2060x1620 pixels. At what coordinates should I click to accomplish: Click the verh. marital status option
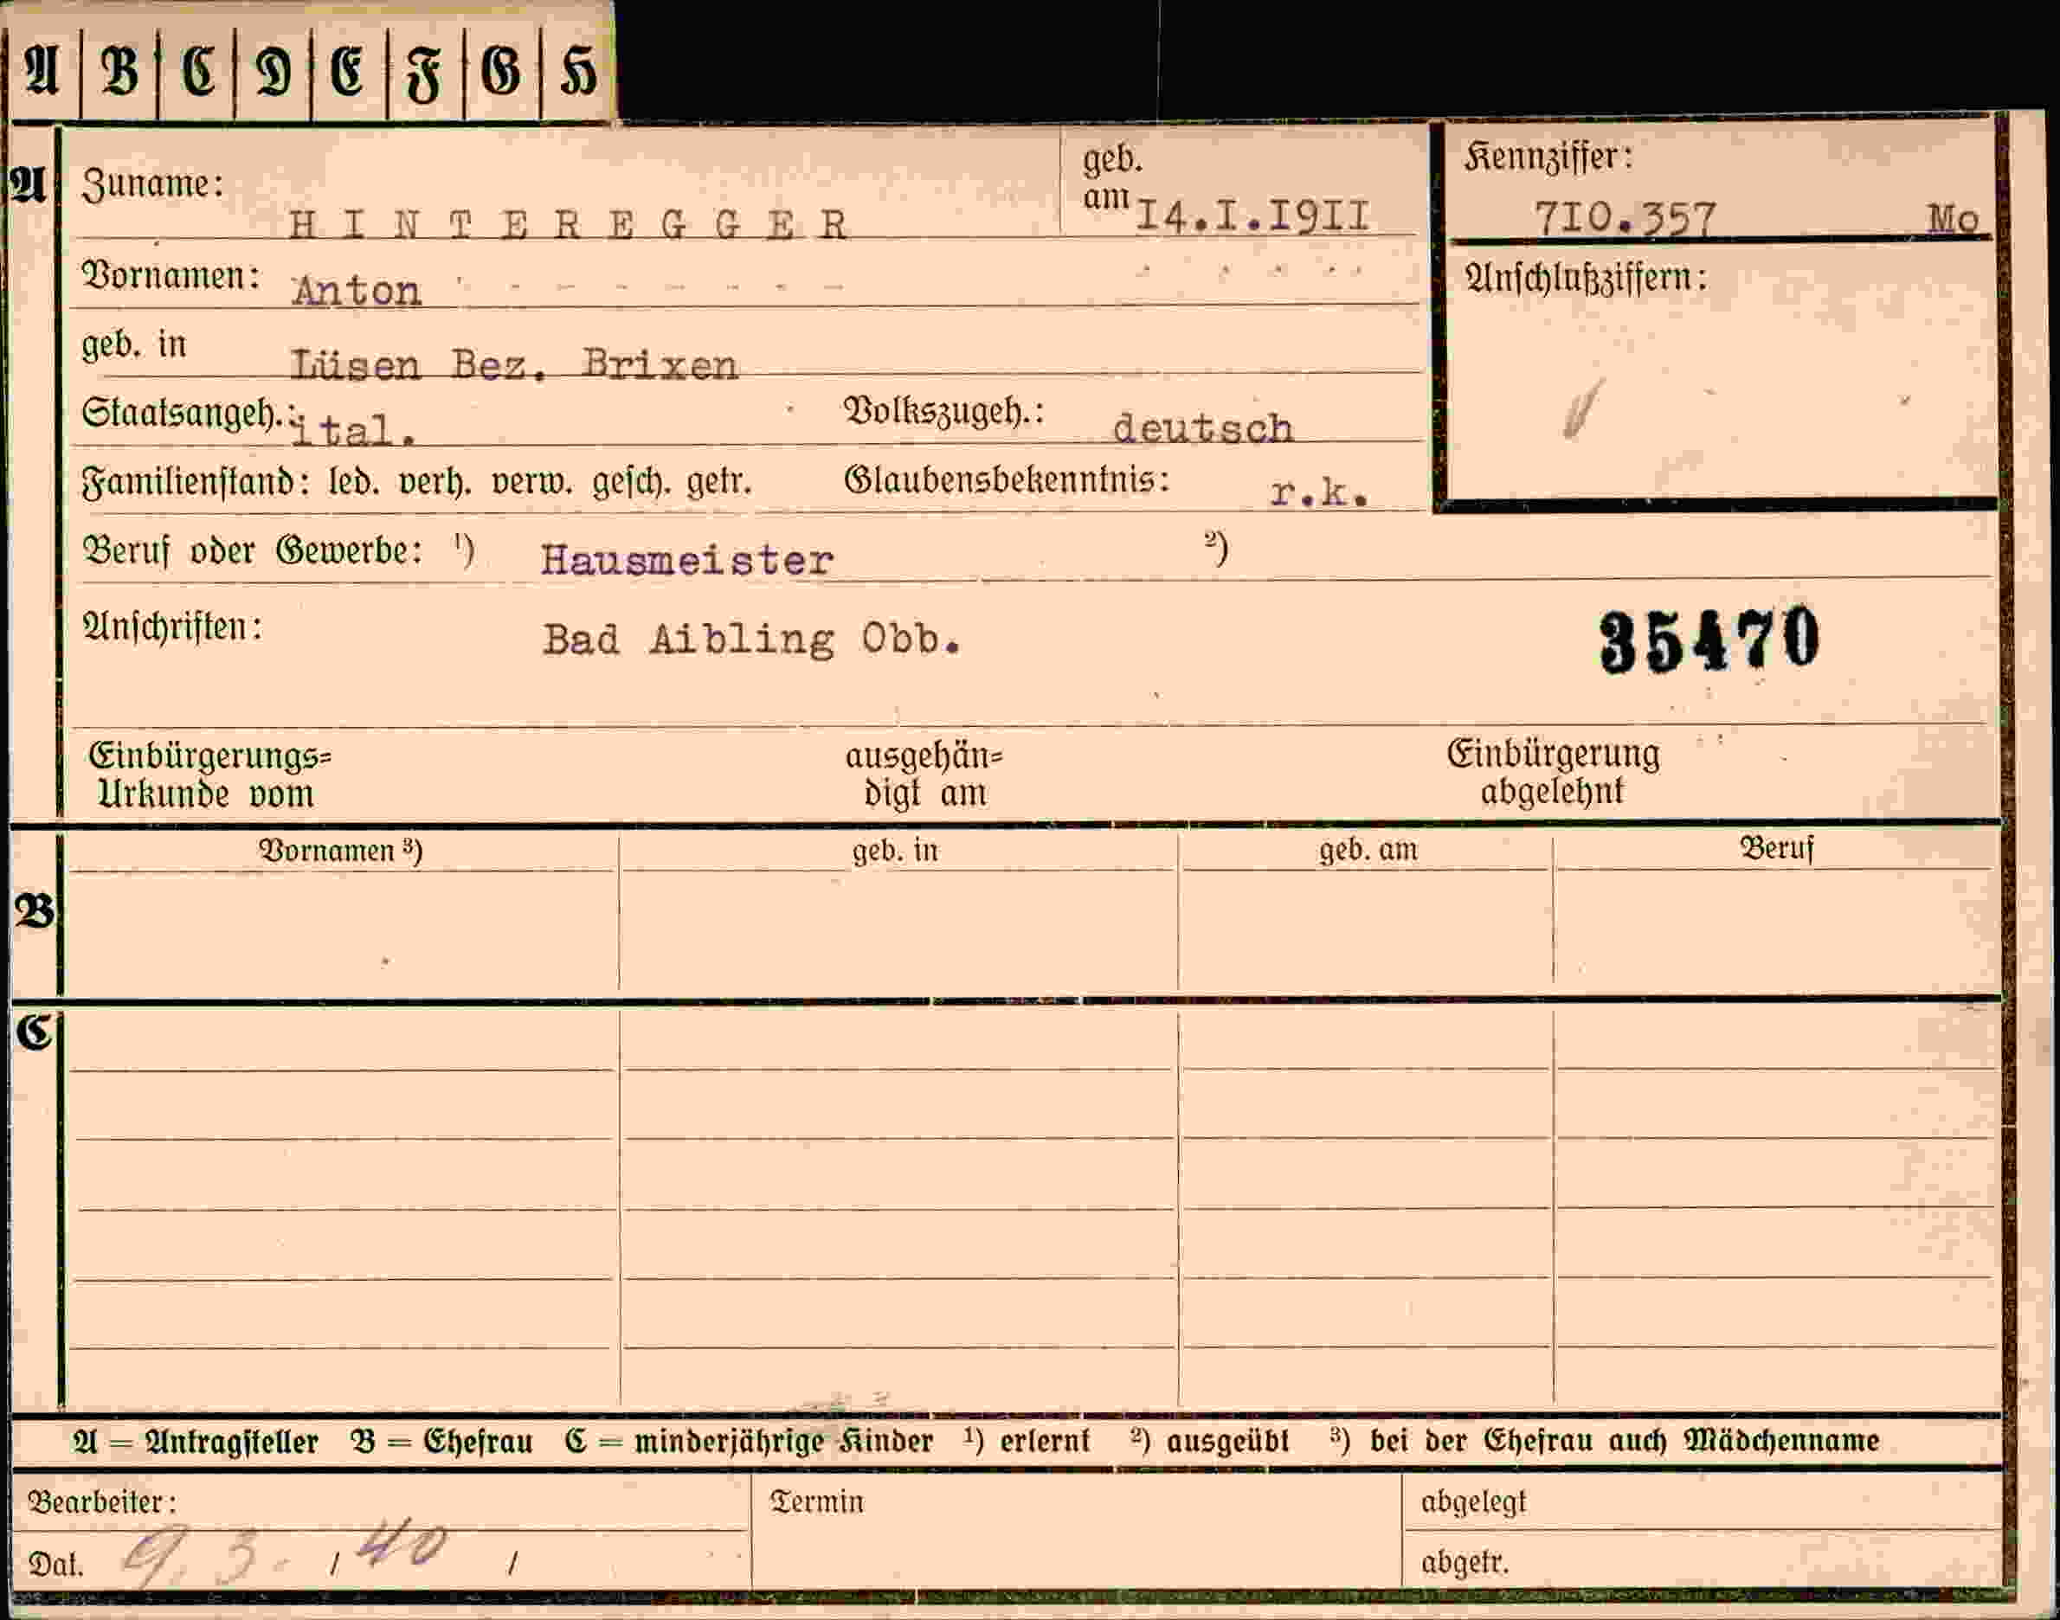pos(435,483)
